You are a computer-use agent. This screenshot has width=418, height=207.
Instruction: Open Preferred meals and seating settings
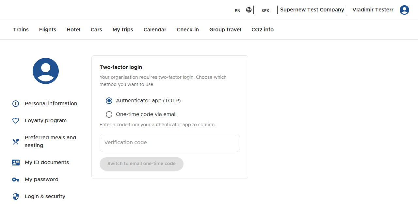point(50,142)
